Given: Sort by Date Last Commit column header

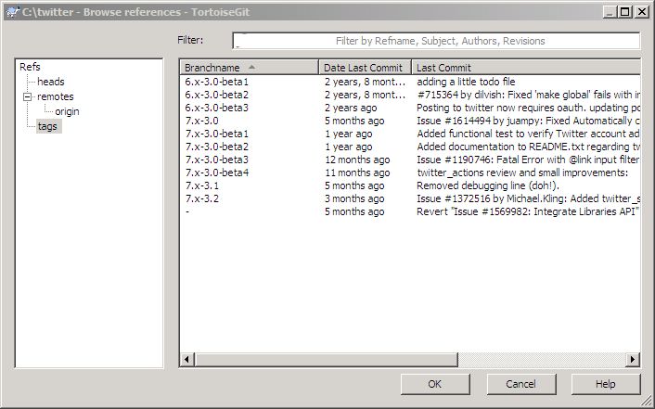Looking at the screenshot, I should [x=366, y=68].
